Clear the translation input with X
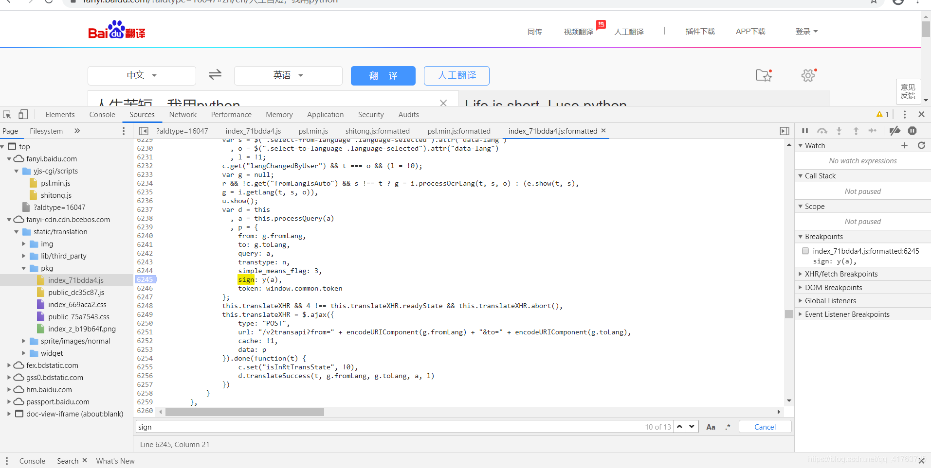931x468 pixels. click(x=443, y=103)
